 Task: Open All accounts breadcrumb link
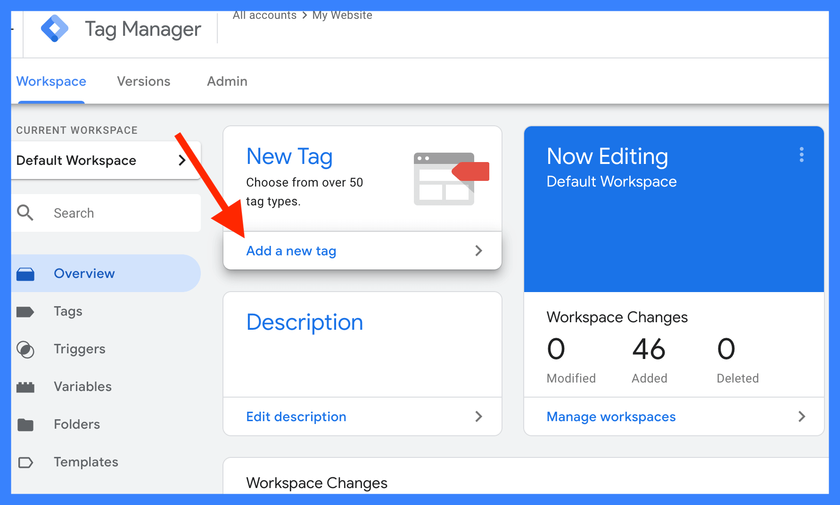pyautogui.click(x=264, y=15)
